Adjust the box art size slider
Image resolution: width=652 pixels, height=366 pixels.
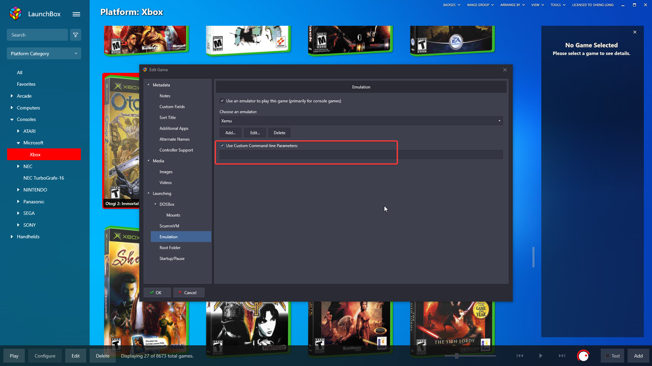click(x=457, y=356)
